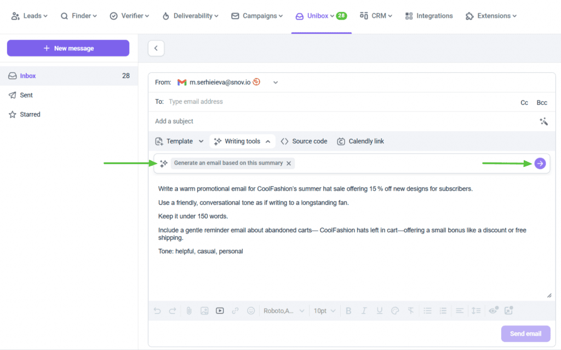Image resolution: width=561 pixels, height=350 pixels.
Task: Open the Campaigns menu
Action: 257,16
